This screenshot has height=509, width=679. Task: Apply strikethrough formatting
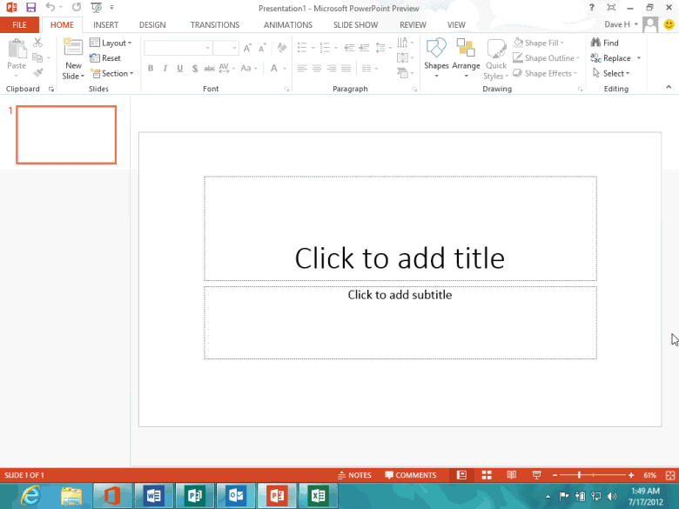[210, 69]
